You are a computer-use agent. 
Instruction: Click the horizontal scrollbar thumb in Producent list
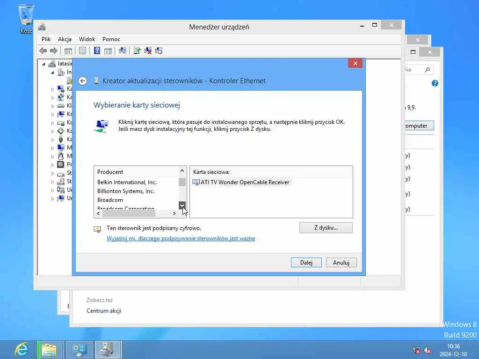129,213
